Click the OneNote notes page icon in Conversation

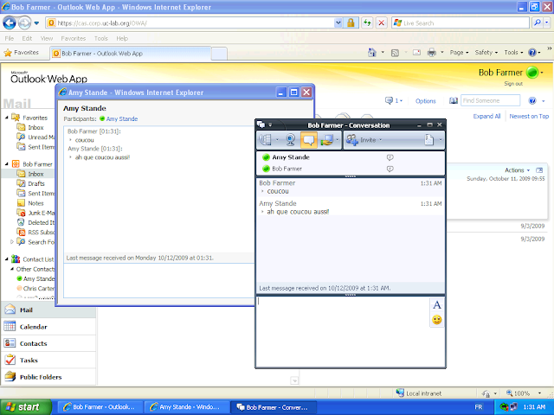point(429,140)
